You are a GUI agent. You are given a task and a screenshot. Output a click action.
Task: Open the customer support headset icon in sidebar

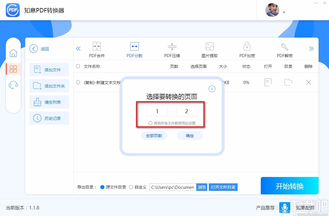pyautogui.click(x=13, y=85)
